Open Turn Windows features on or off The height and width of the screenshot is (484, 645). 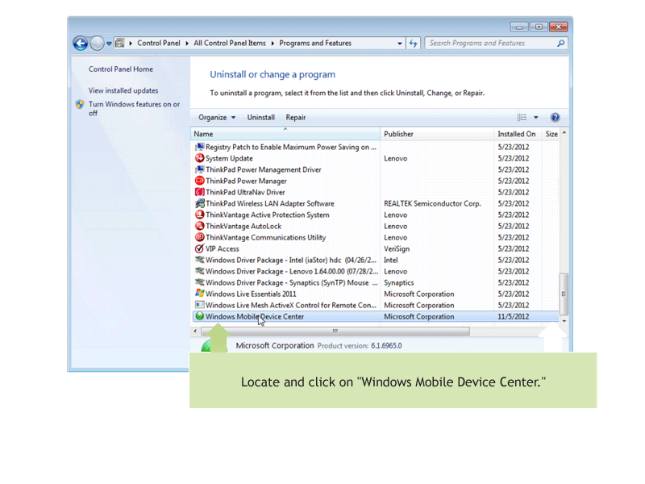(x=134, y=109)
